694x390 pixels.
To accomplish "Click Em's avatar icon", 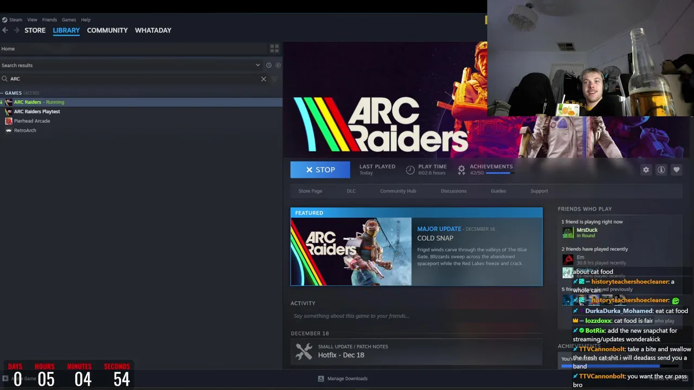I will click(x=568, y=260).
